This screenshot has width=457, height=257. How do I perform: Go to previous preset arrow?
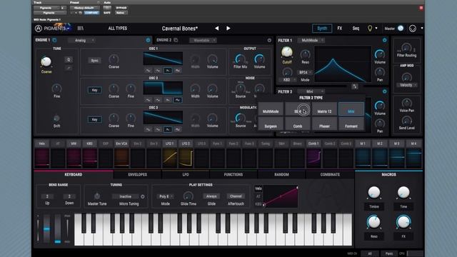[x=216, y=29]
